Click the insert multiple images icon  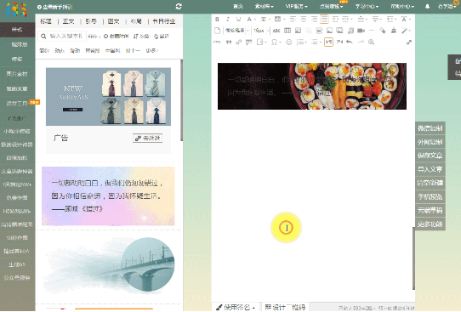[x=340, y=31]
